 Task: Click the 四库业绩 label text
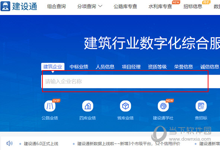87,118
